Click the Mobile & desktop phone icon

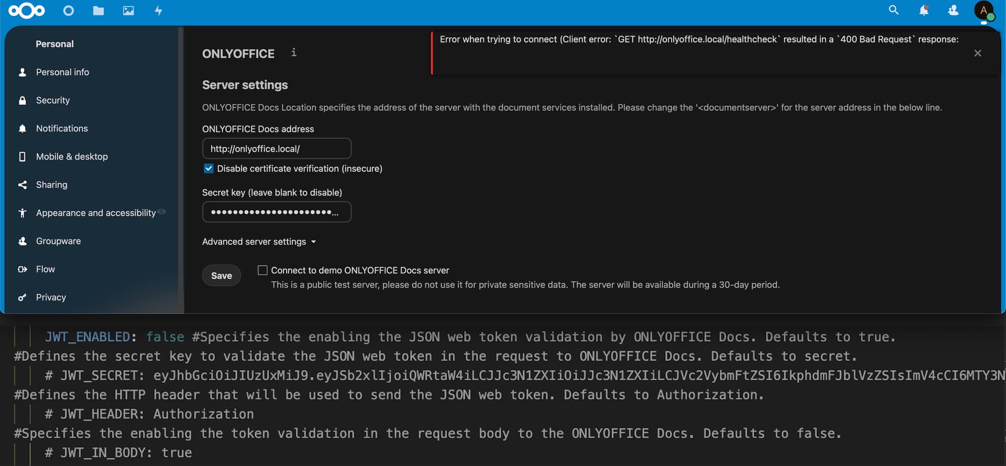(22, 157)
